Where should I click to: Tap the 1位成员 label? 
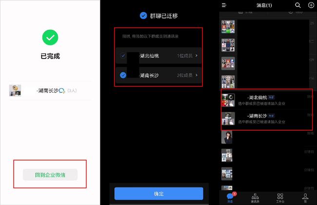tap(184, 56)
